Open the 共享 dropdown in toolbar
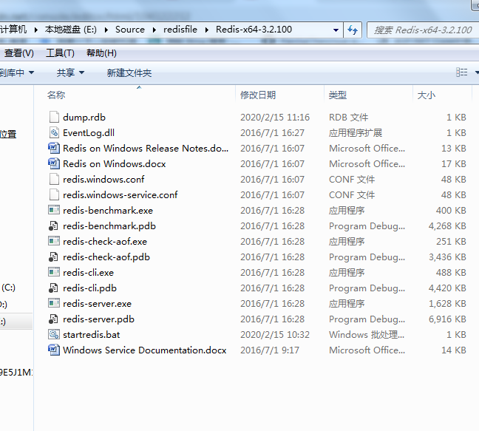479x431 pixels. (x=70, y=72)
